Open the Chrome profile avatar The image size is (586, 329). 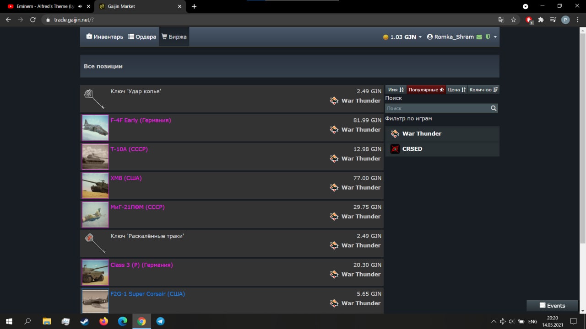click(565, 20)
